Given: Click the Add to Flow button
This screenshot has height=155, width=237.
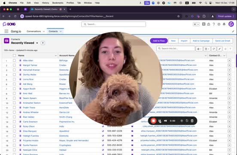Looking at the screenshot, I should (159, 41).
